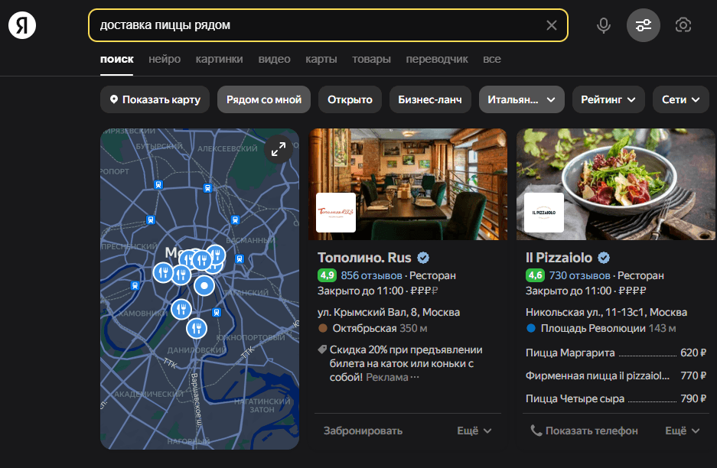Viewport: 717px width, 468px height.
Task: Click the 4,6 rating badge
Action: click(535, 275)
